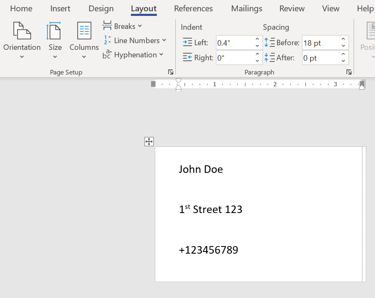Switch to the Home tab
Viewport: 375px width, 298px height.
point(21,8)
